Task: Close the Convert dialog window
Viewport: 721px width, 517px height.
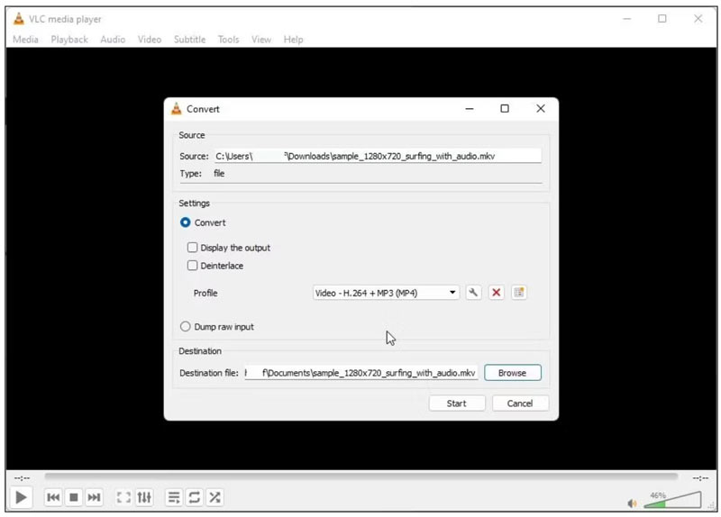Action: (x=541, y=109)
